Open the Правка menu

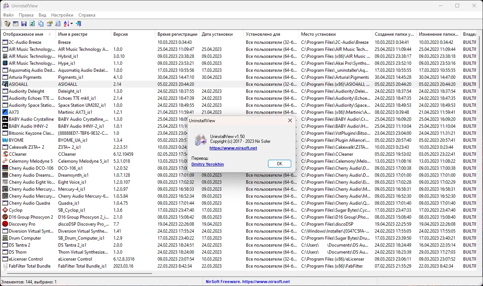[26, 15]
